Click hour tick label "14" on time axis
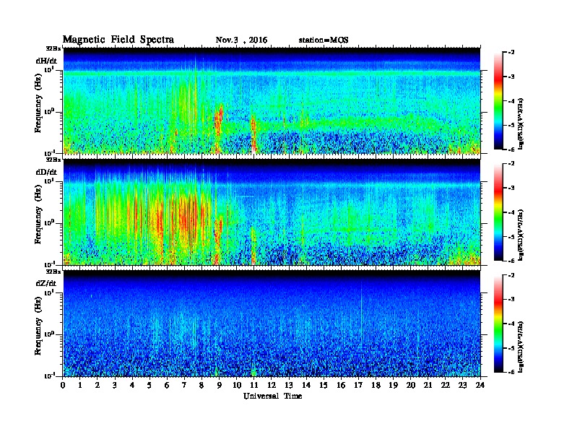The width and height of the screenshot is (572, 442). click(306, 386)
